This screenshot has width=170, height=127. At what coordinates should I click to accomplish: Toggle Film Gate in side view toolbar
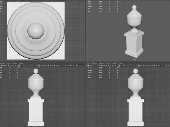pos(121,66)
